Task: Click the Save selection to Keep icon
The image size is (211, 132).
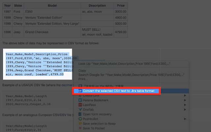Action: (80, 123)
